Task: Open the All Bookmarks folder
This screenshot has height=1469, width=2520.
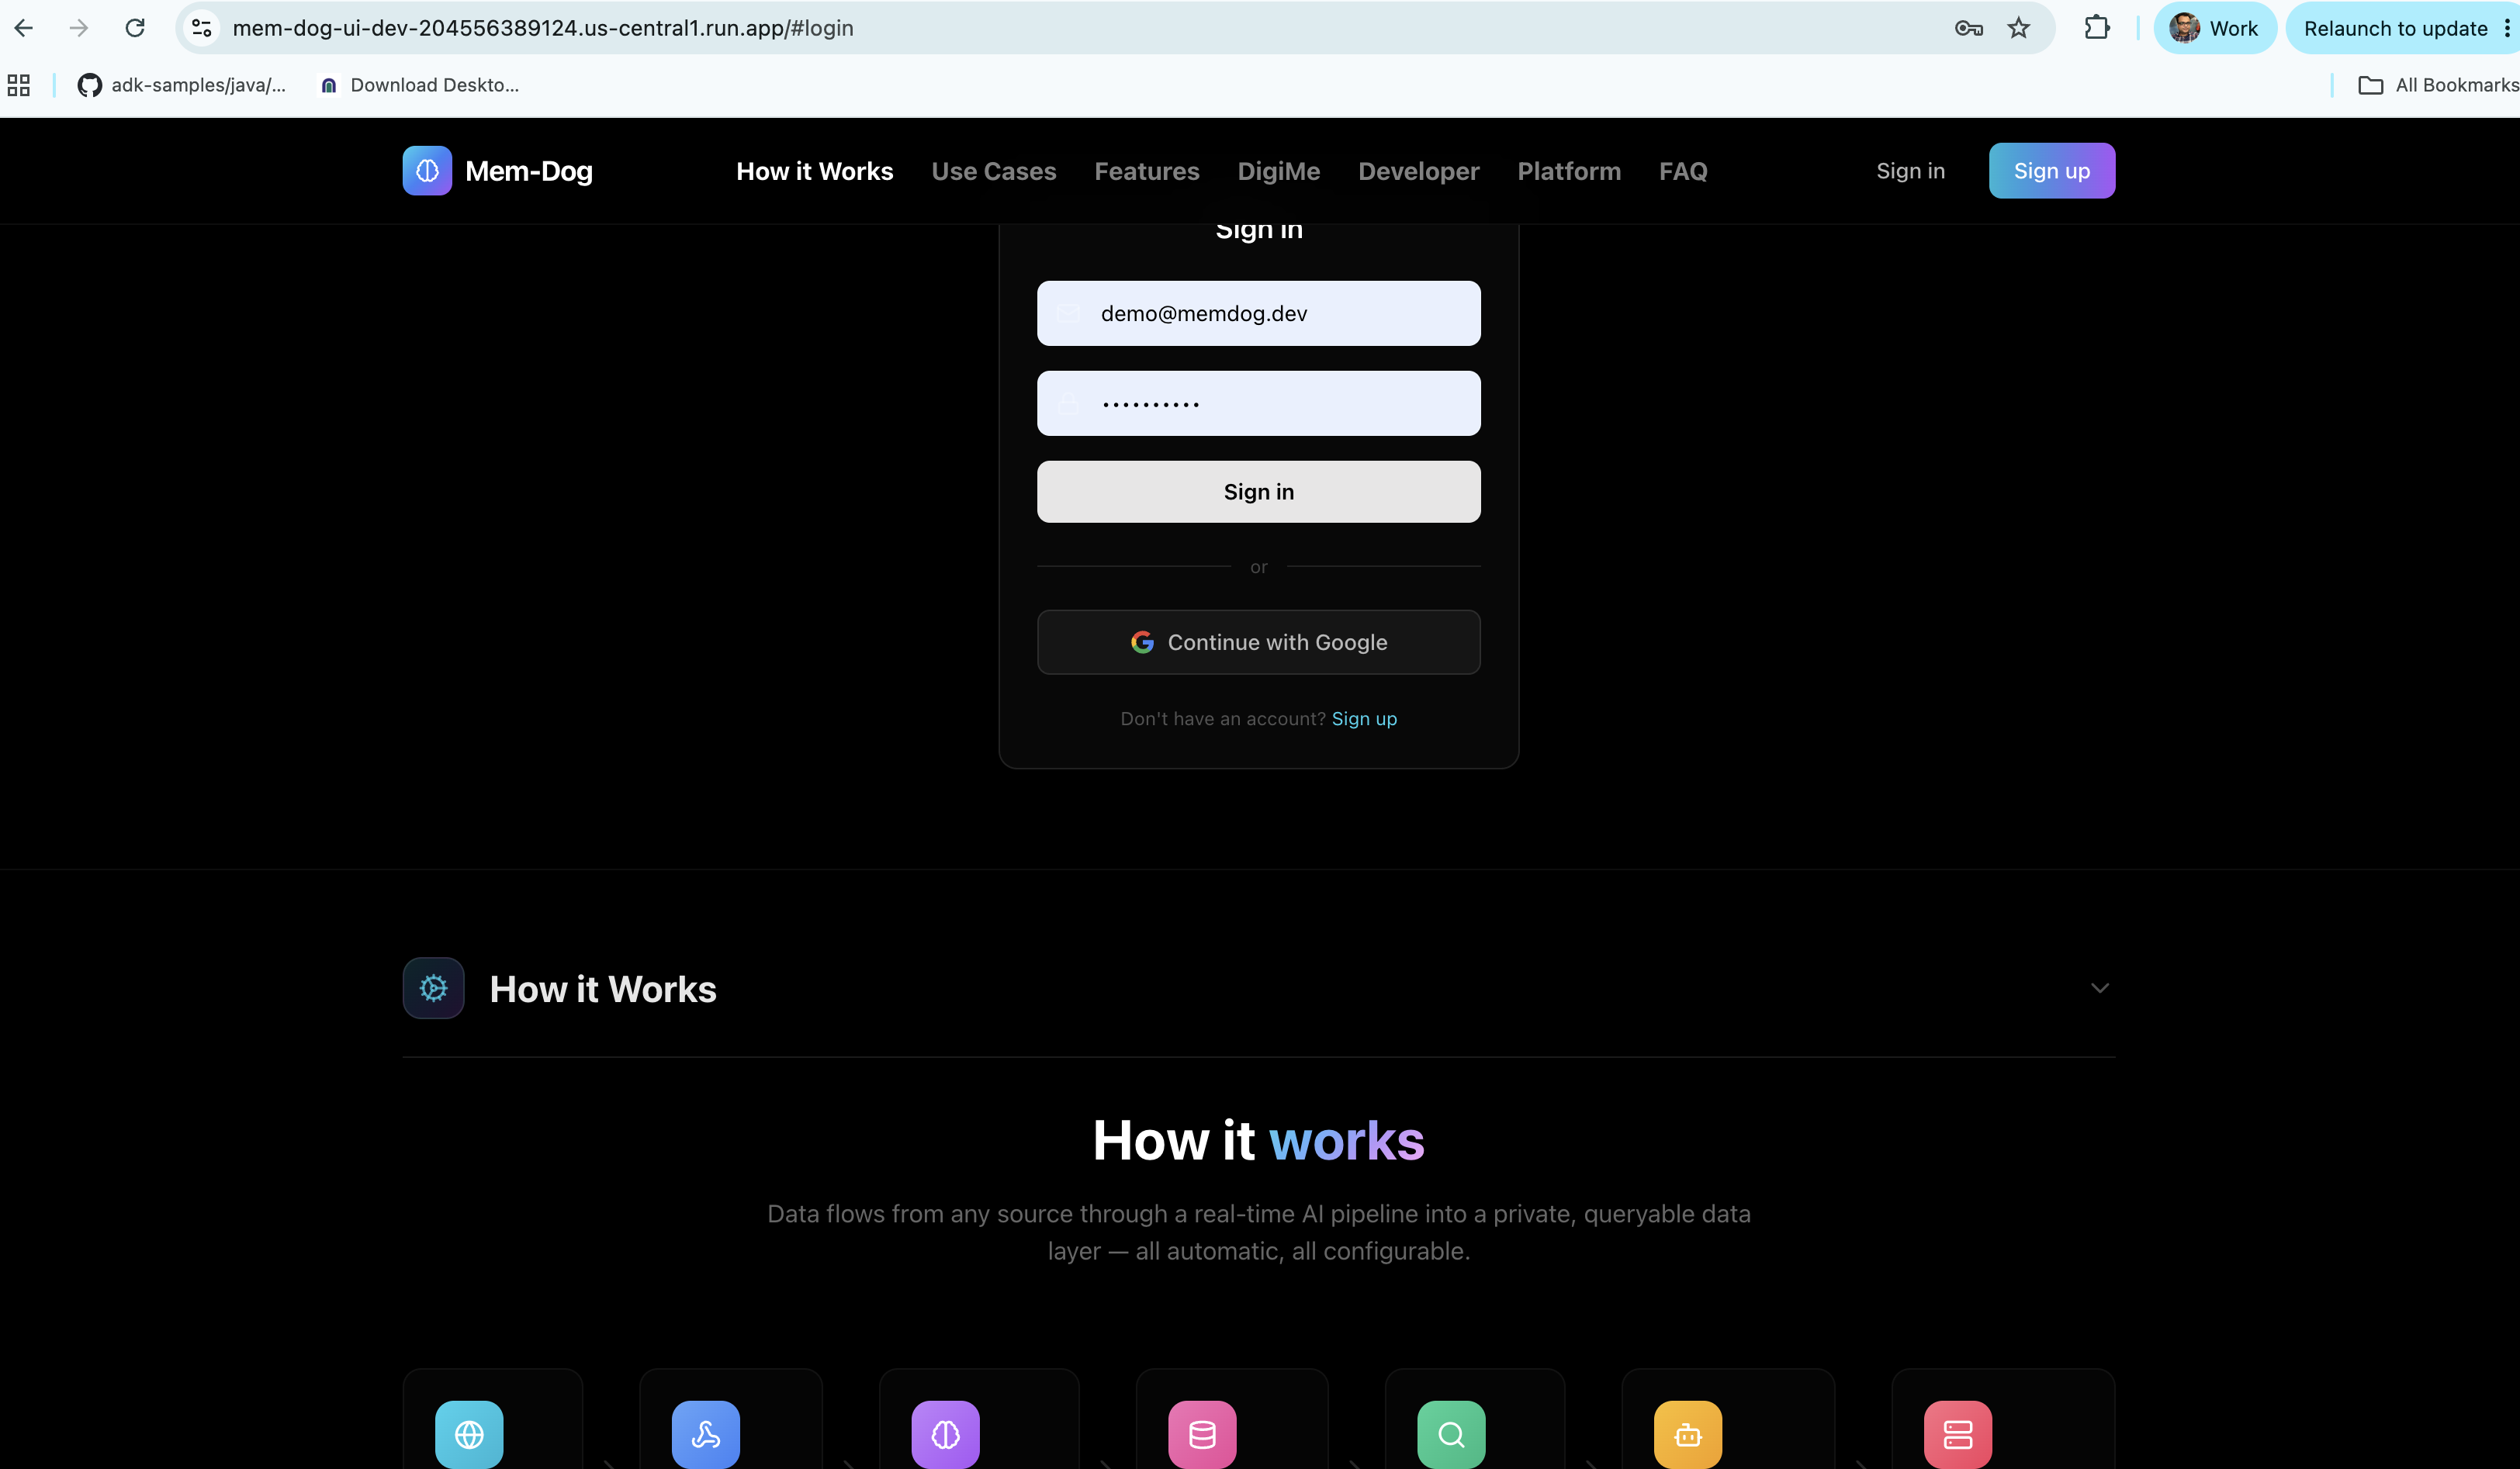Action: click(2438, 85)
